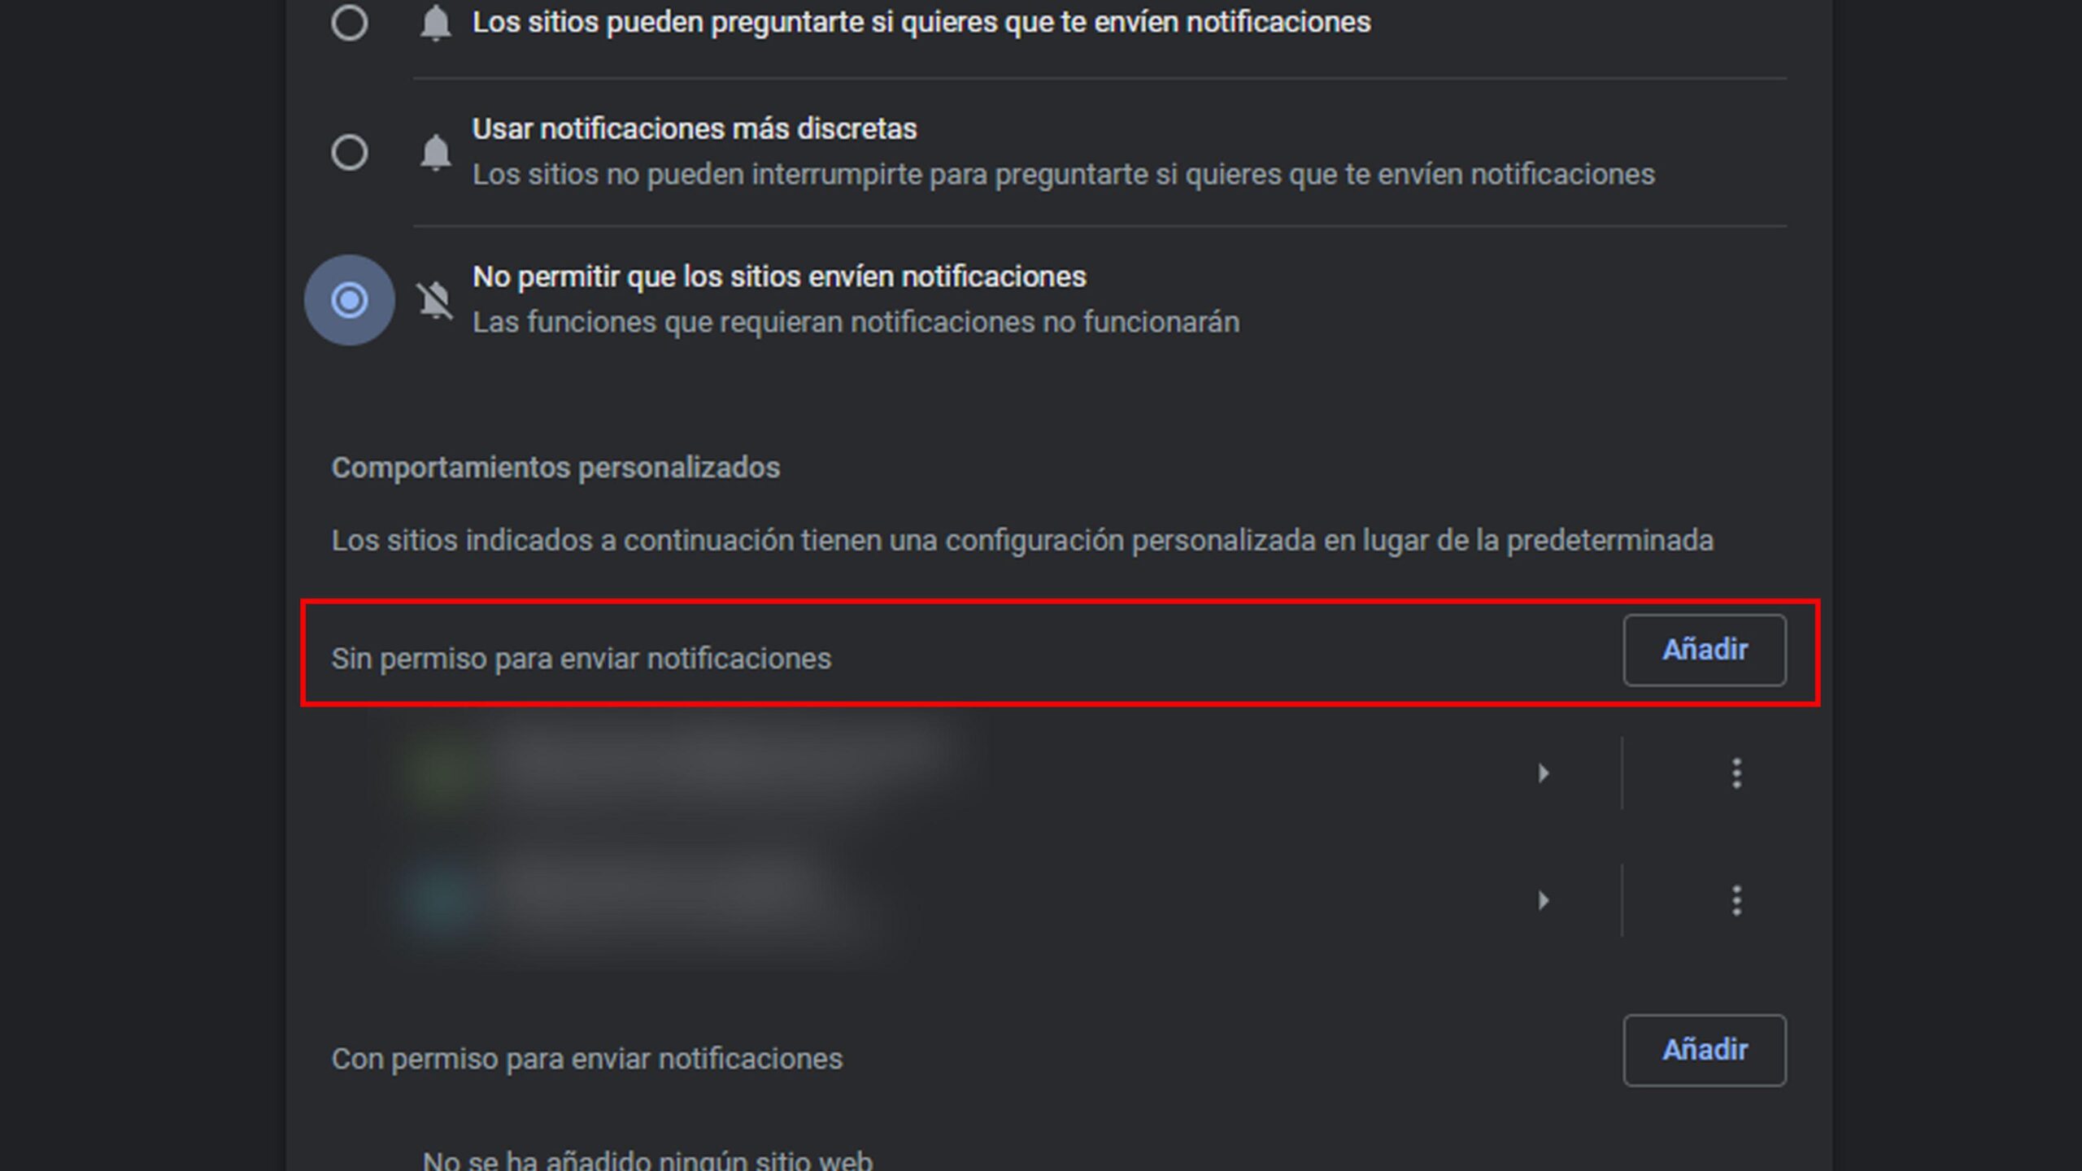Click bell icon beside 'Usar notificaciones más discretas'
Viewport: 2082px width, 1171px height.
pyautogui.click(x=435, y=152)
